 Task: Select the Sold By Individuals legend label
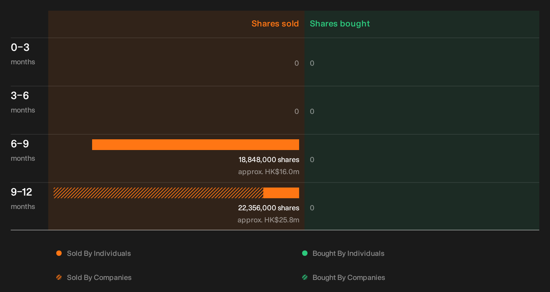[x=99, y=253]
